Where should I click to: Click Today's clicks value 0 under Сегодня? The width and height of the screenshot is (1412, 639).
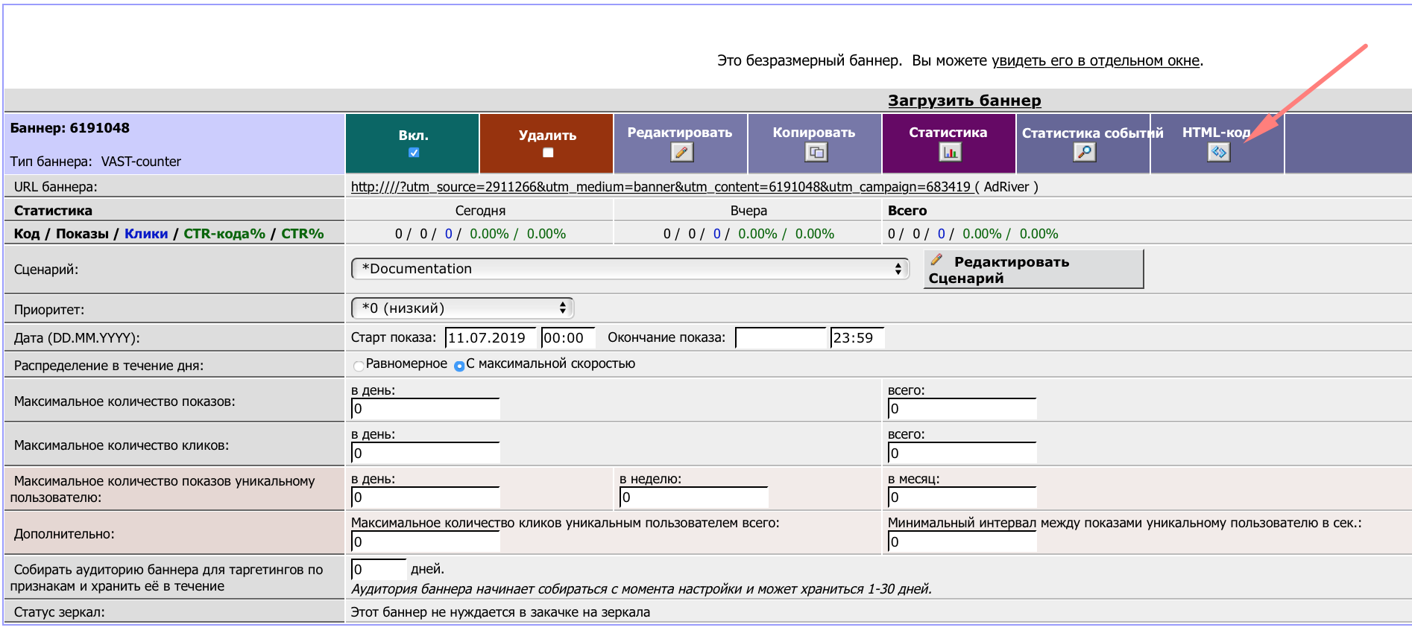449,234
